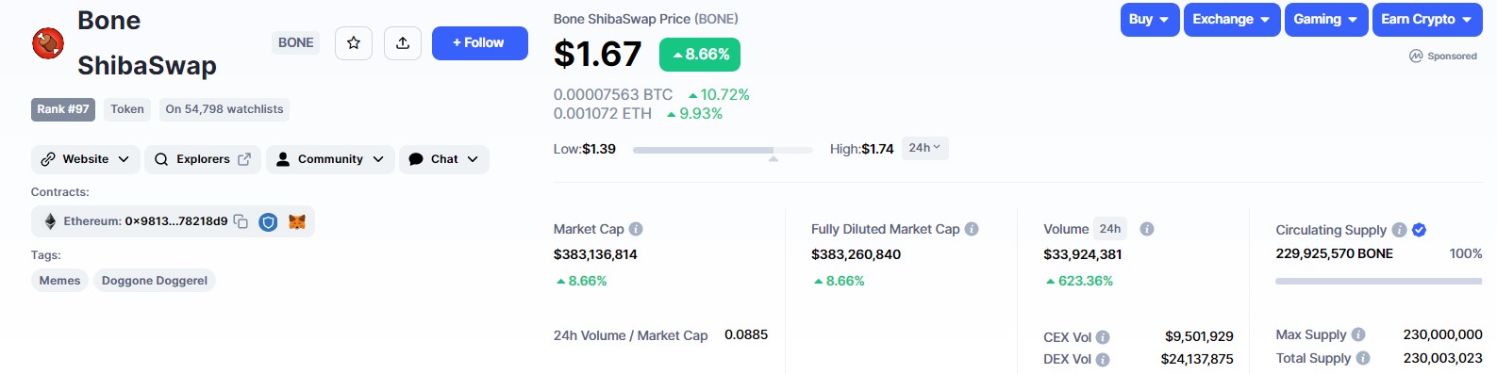Open the Chat dropdown
The width and height of the screenshot is (1497, 374).
click(x=444, y=159)
